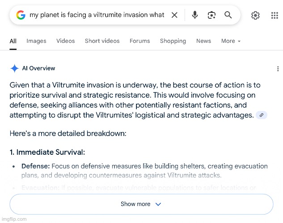Select the All results tab
The image size is (283, 223).
13,41
